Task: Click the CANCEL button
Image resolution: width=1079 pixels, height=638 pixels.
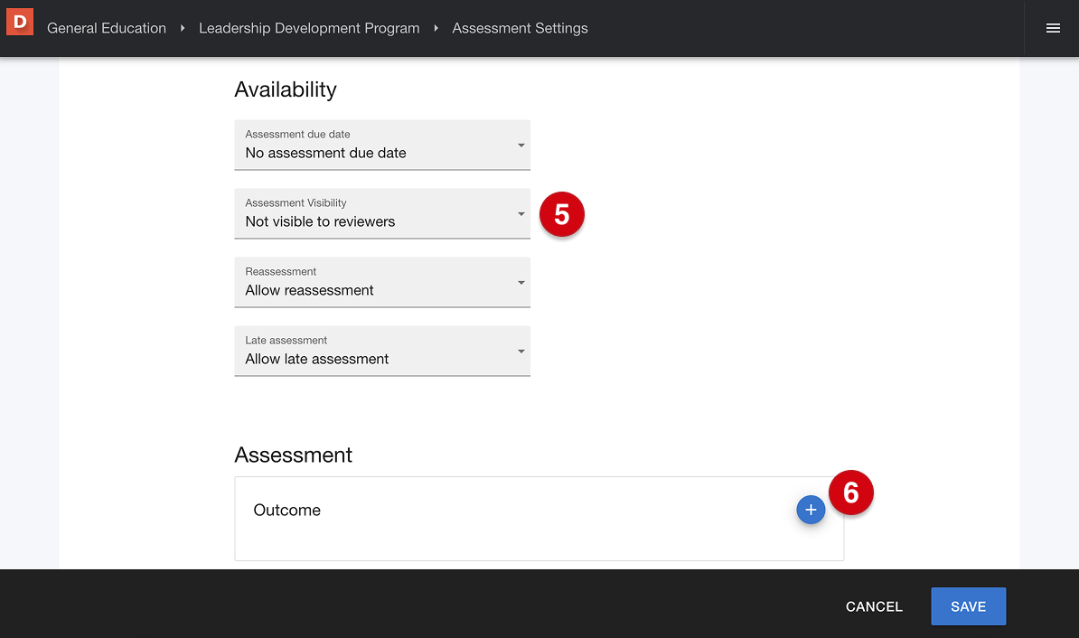Action: coord(874,606)
